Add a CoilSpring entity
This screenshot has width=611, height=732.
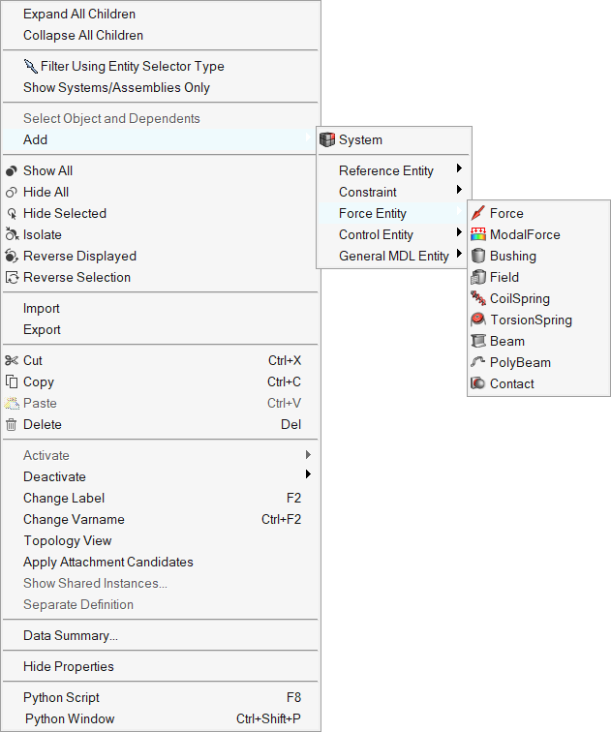tap(519, 298)
